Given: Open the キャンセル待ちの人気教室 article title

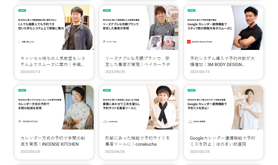Looking at the screenshot, I should (x=53, y=61).
